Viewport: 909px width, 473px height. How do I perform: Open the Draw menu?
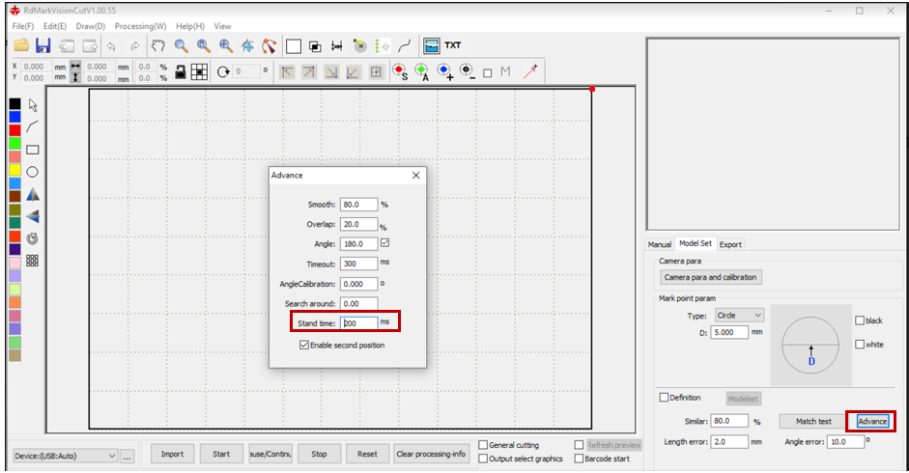[x=91, y=26]
